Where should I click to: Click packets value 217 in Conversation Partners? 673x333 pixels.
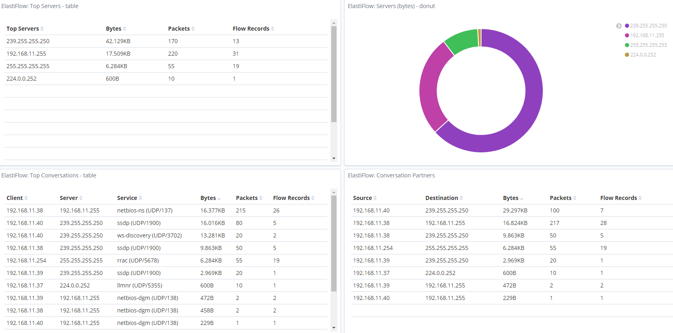tap(555, 223)
